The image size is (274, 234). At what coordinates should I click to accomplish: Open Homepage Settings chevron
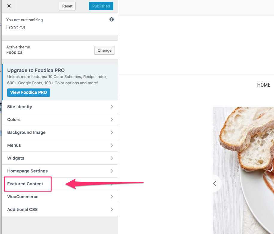pos(112,171)
